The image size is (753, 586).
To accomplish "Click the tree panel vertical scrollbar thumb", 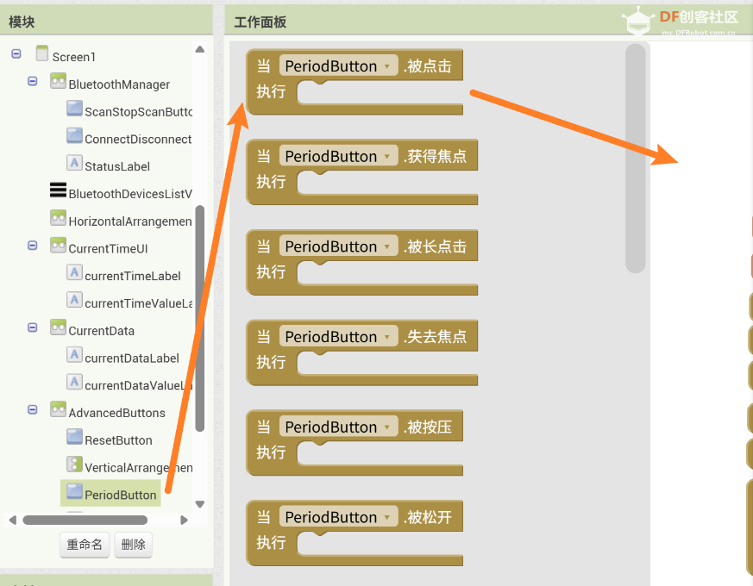I will point(200,318).
